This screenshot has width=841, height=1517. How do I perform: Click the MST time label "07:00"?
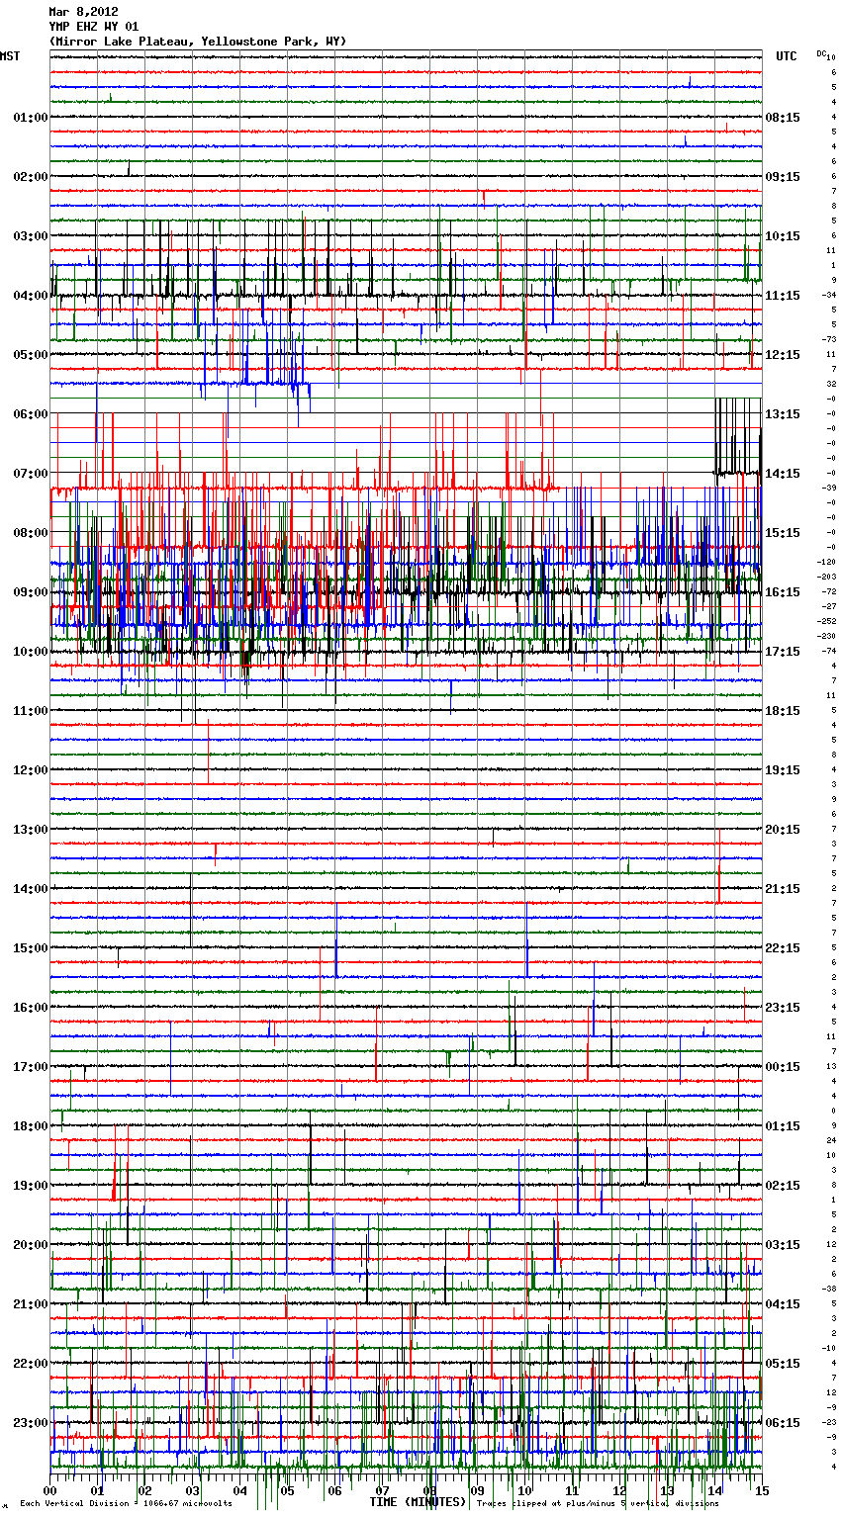point(31,474)
